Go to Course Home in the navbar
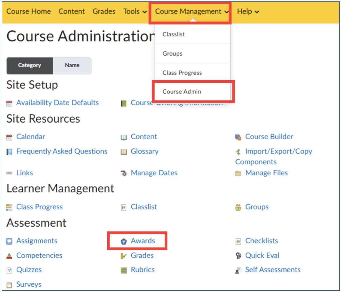The image size is (343, 294). pyautogui.click(x=29, y=12)
